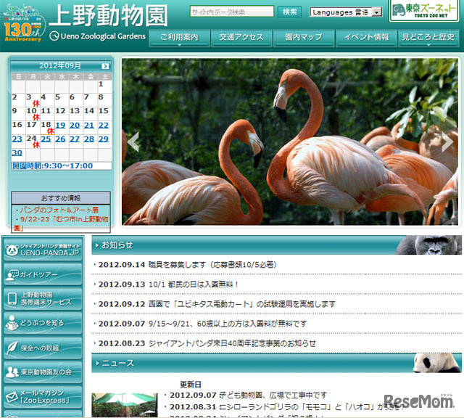Select September 29 on the calendar
Screen dimensions: 464x418
tap(103, 139)
